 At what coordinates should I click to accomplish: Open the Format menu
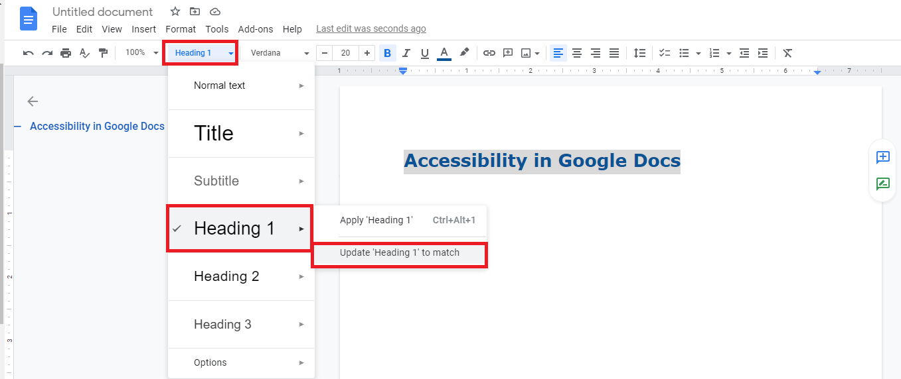tap(181, 29)
